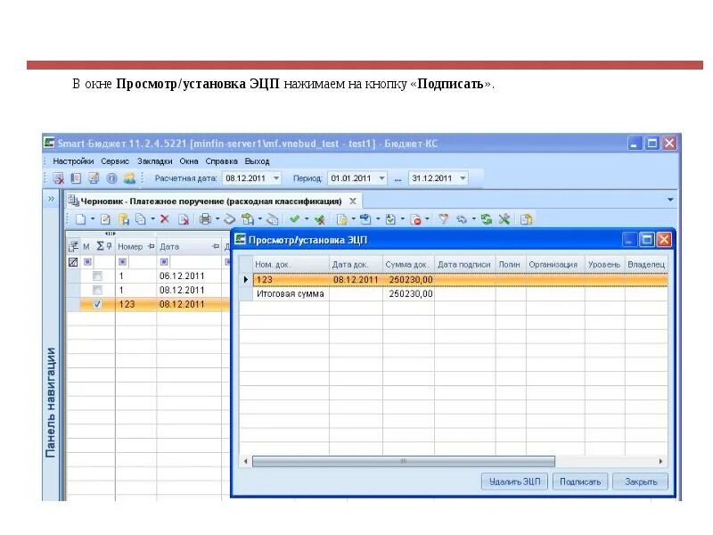The height and width of the screenshot is (535, 713).
Task: Click the Дата подписи column header
Action: tap(464, 264)
